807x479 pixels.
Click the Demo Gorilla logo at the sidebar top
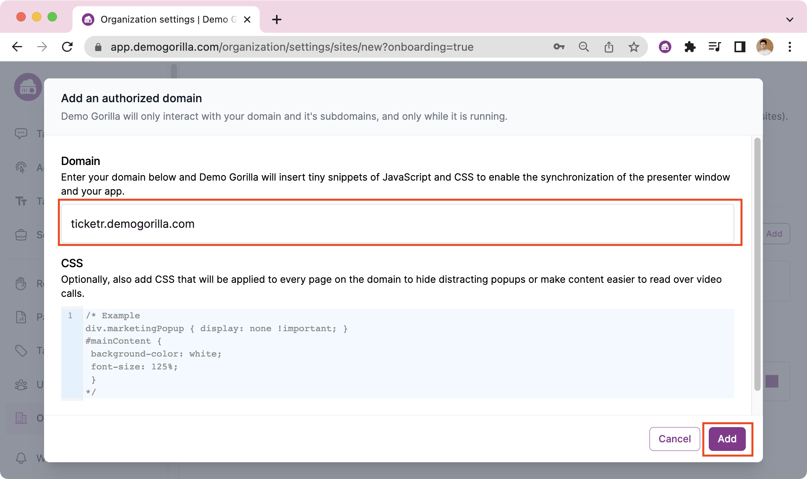28,87
